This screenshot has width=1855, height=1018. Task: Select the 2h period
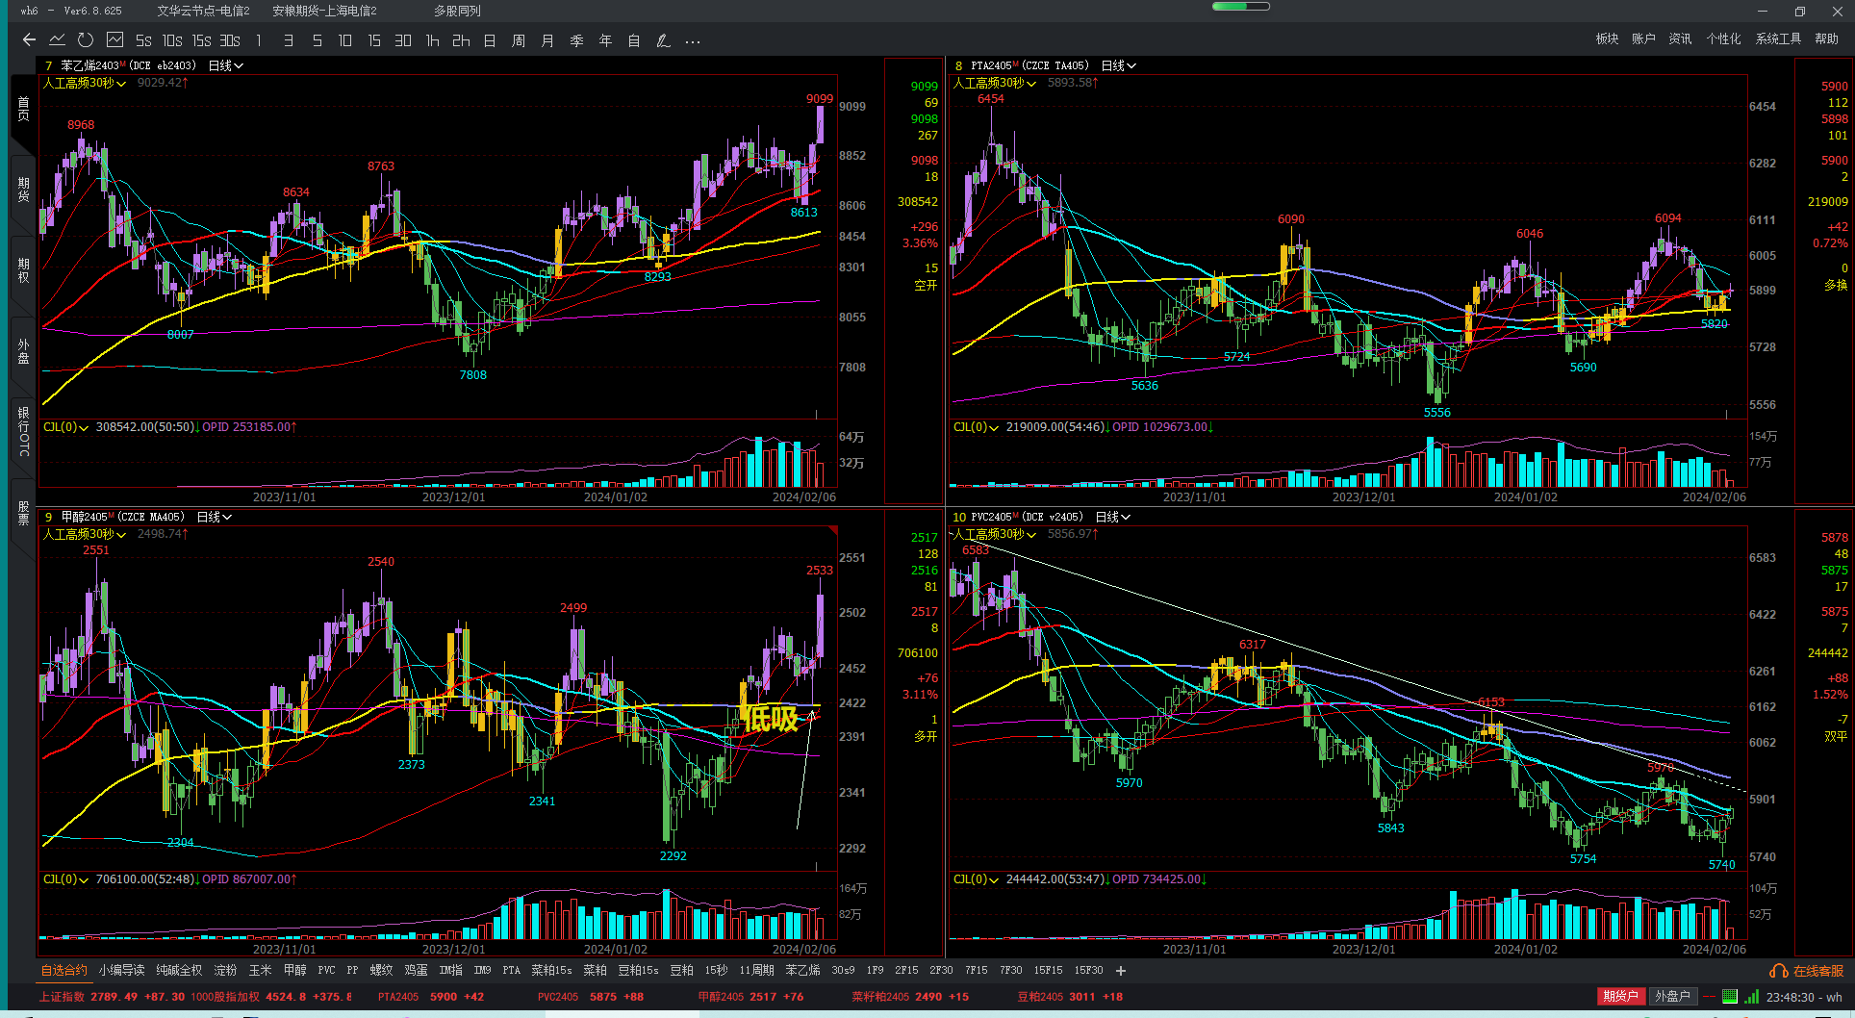tap(461, 40)
